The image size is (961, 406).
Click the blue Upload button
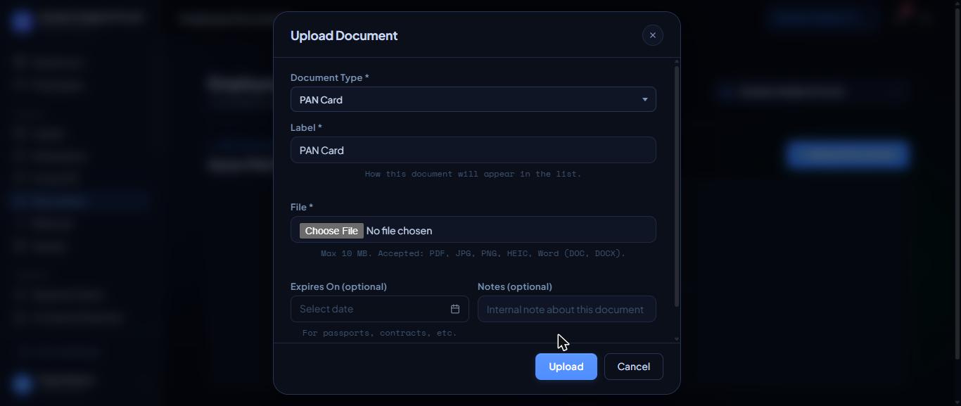[566, 367]
